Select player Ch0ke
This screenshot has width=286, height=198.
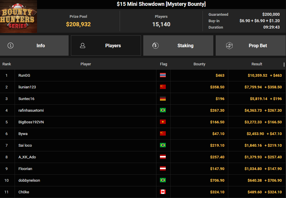24,192
